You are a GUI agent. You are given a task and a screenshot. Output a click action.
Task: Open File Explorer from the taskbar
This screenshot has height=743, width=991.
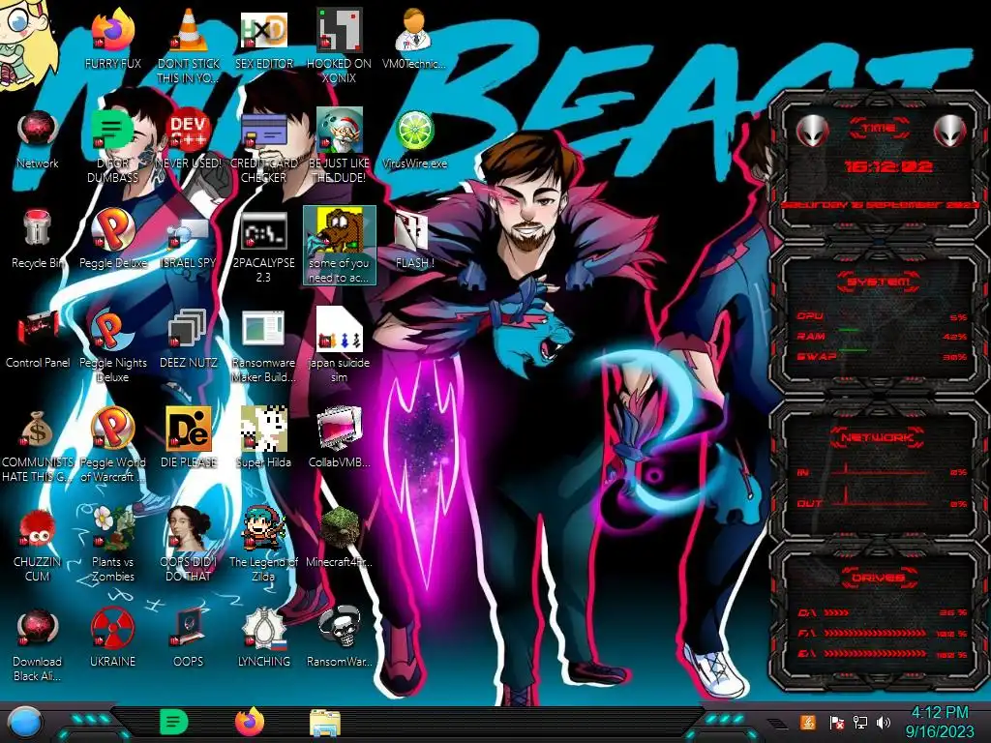pyautogui.click(x=325, y=723)
